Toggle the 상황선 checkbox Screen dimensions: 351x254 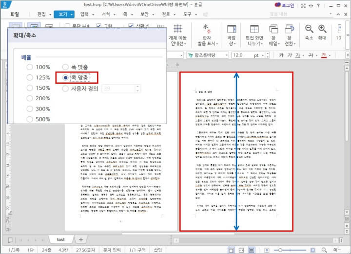pyautogui.click(x=131, y=26)
